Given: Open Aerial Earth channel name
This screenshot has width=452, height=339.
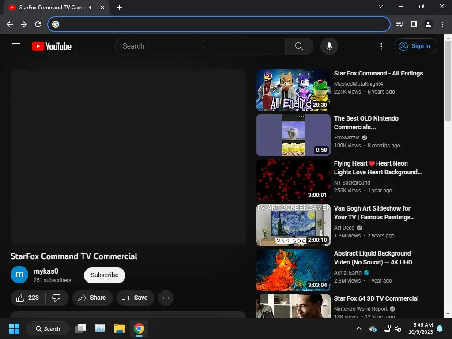Looking at the screenshot, I should pos(348,272).
